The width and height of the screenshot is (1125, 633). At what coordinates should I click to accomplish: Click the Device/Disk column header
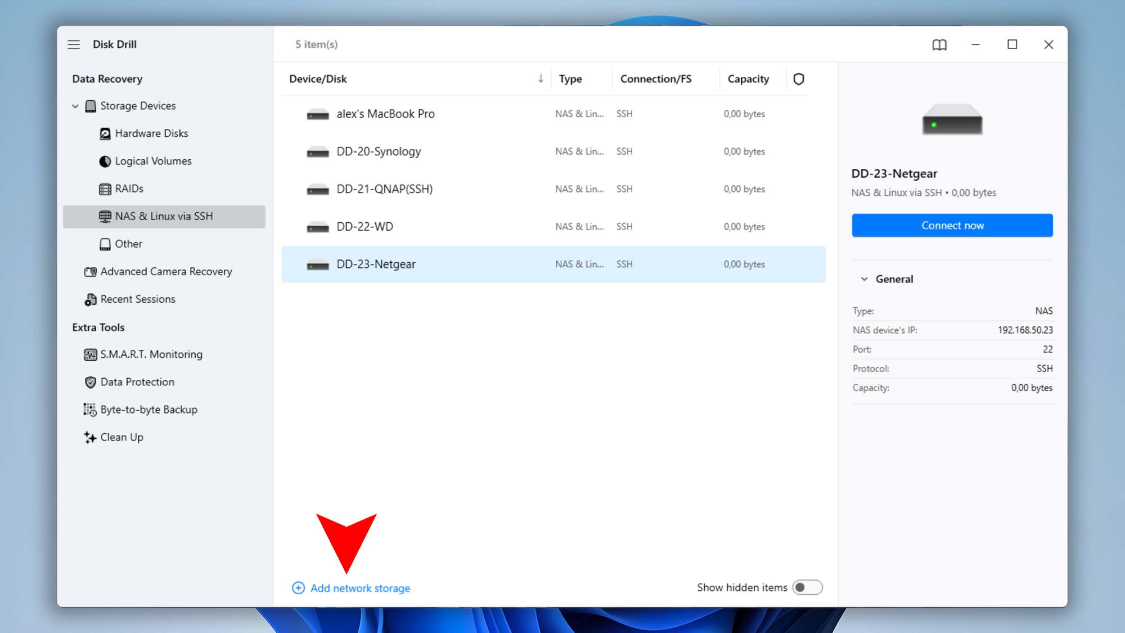(x=318, y=79)
